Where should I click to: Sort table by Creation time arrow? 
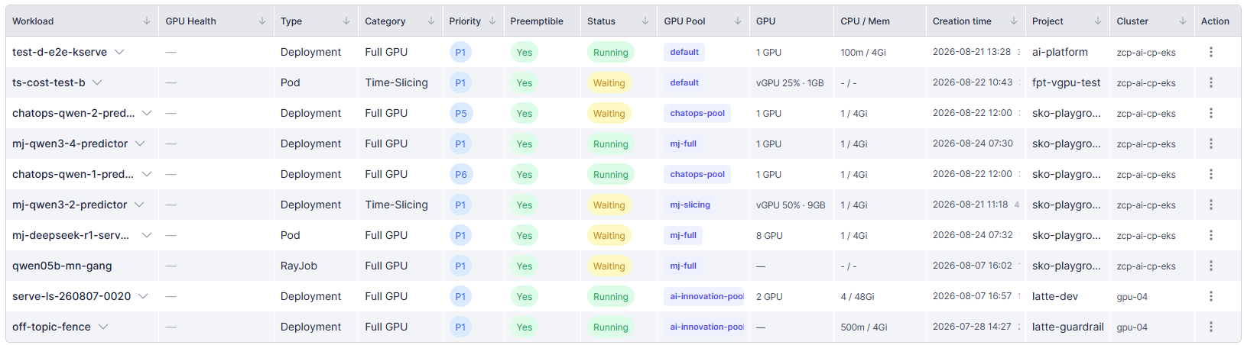[x=1014, y=21]
